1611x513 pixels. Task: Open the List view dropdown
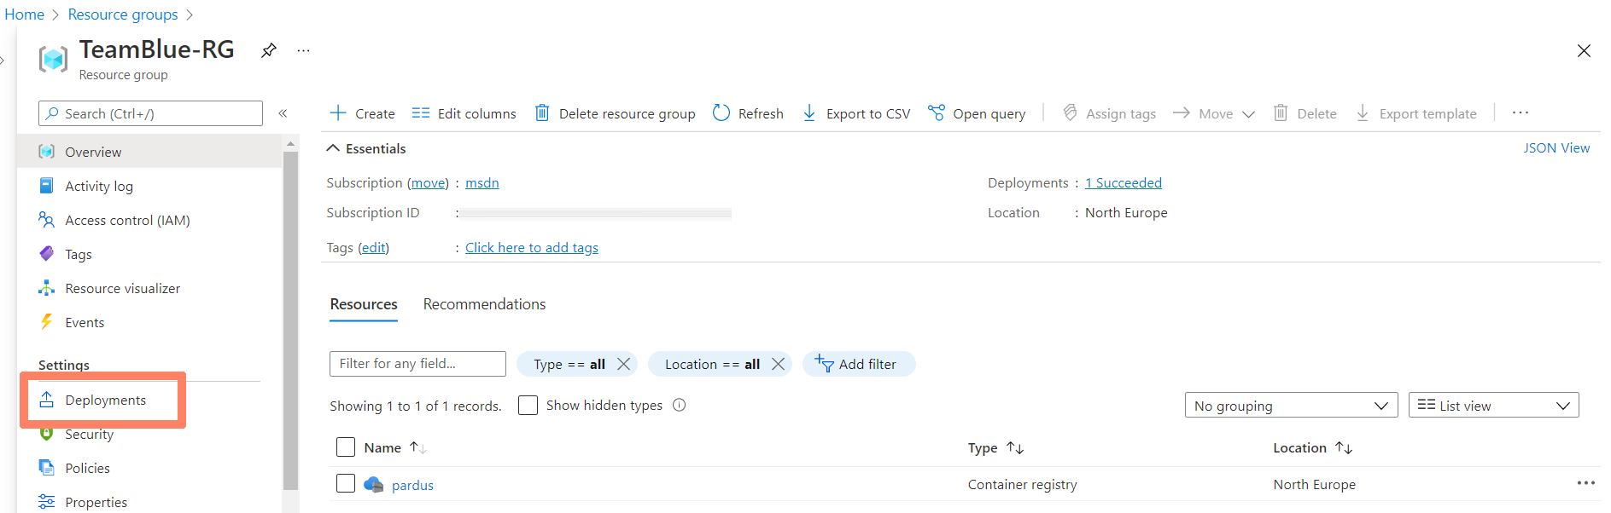(x=1493, y=406)
